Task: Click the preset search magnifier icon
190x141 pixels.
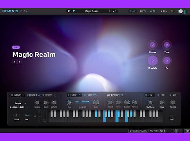Action: click(110, 11)
